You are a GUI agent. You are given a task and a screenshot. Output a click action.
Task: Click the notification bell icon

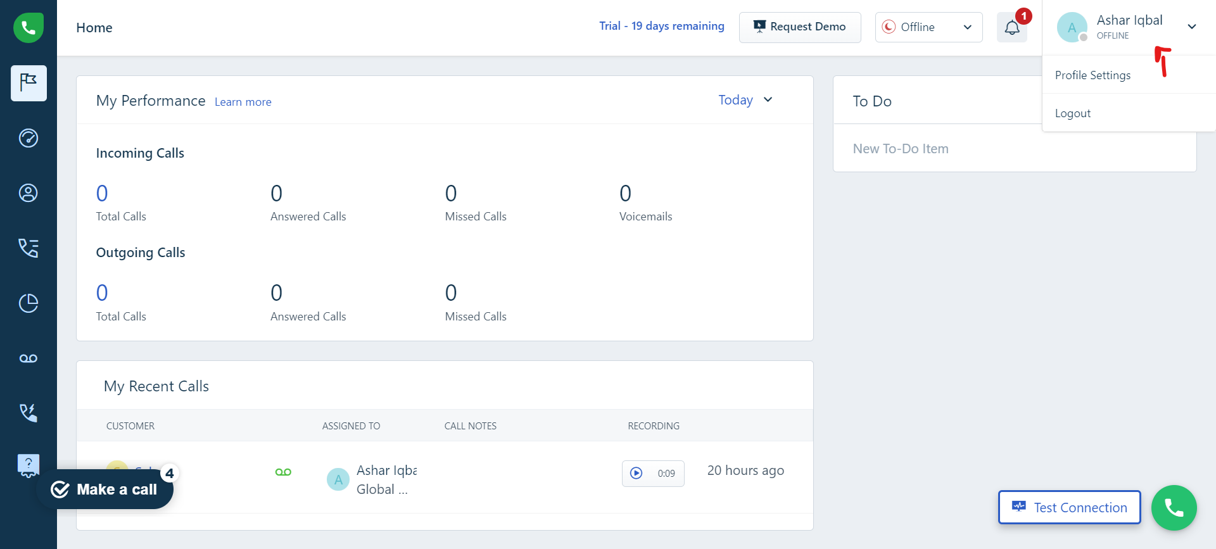click(1012, 28)
